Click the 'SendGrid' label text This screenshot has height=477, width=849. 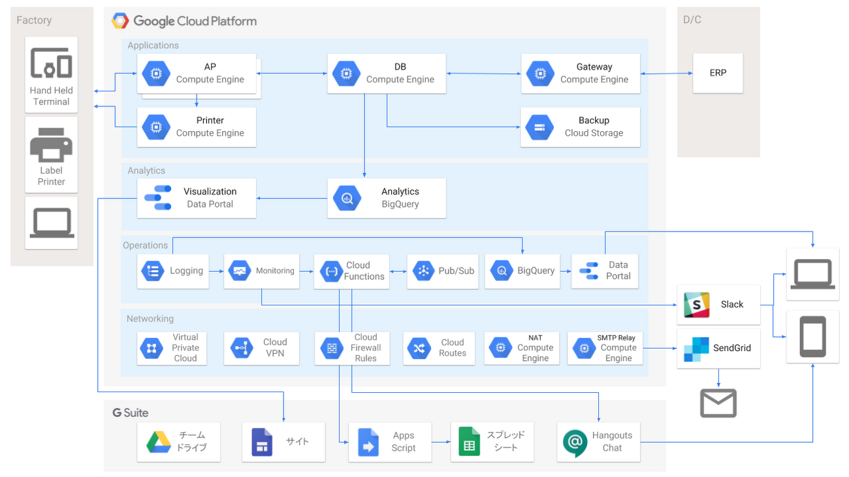click(732, 348)
